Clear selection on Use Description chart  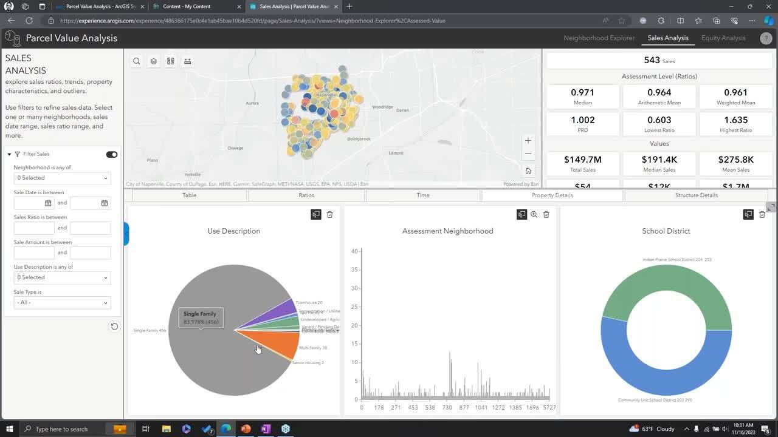(x=330, y=214)
